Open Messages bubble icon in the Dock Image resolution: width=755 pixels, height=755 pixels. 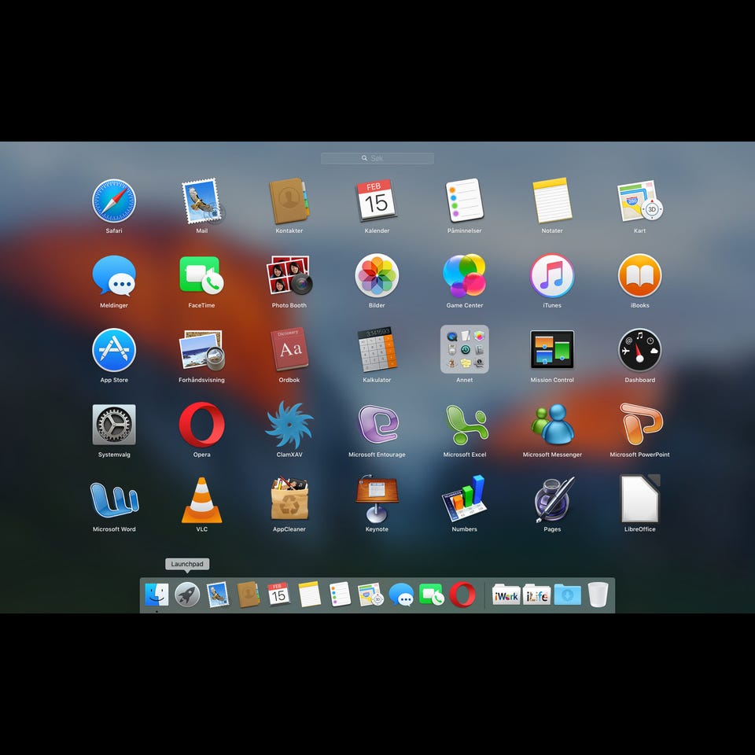(x=401, y=595)
